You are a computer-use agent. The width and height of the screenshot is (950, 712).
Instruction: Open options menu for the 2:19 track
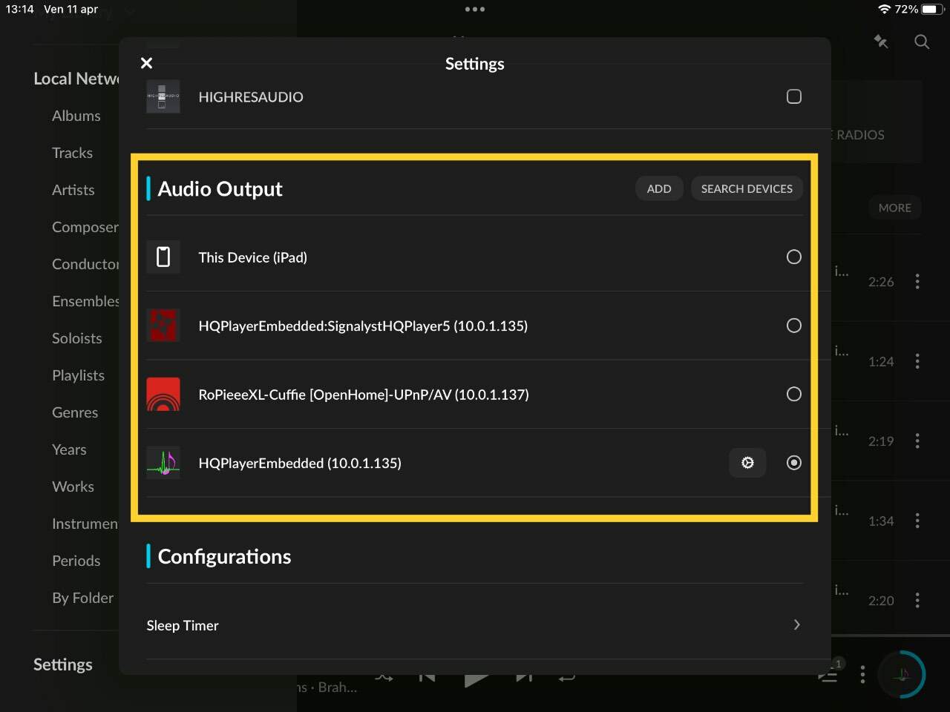click(x=917, y=441)
